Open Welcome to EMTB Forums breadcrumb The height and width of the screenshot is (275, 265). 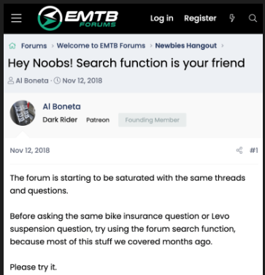(x=101, y=46)
